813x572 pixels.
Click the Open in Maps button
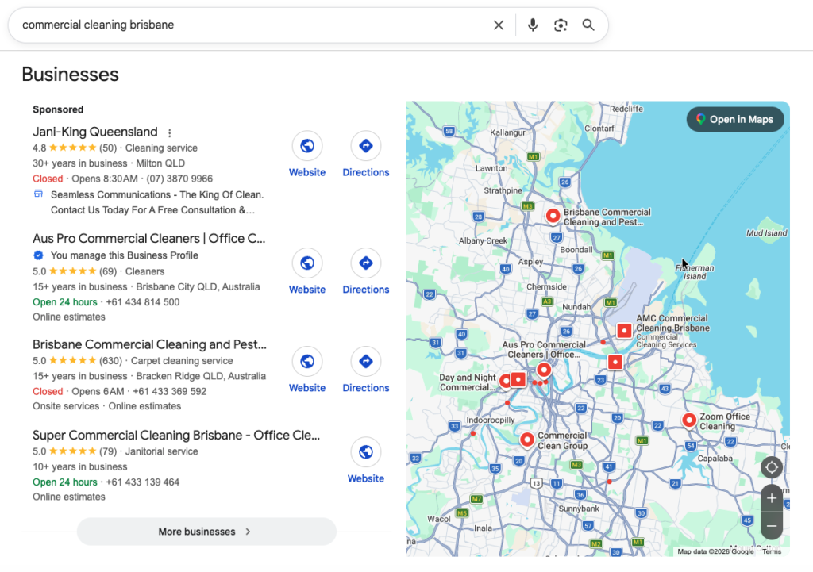735,119
